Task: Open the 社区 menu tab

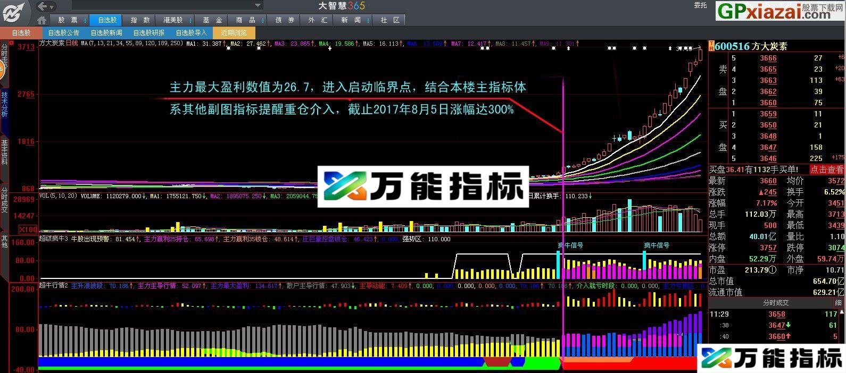Action: click(390, 20)
